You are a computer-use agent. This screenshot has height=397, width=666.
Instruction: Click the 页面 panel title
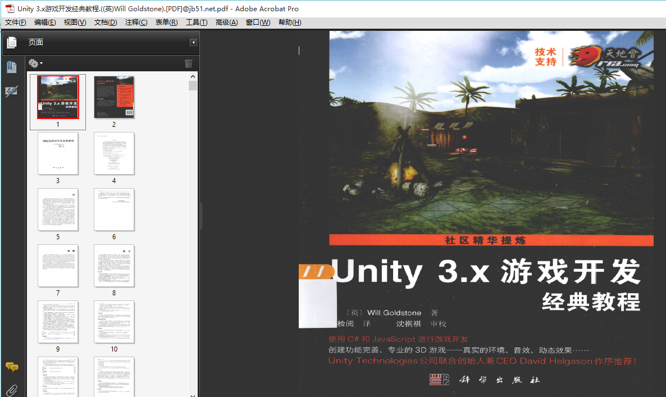click(x=36, y=42)
